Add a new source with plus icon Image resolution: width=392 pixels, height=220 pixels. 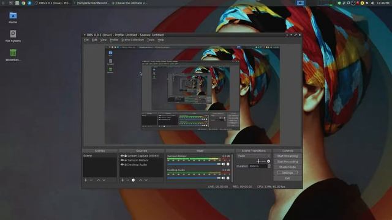[123, 180]
